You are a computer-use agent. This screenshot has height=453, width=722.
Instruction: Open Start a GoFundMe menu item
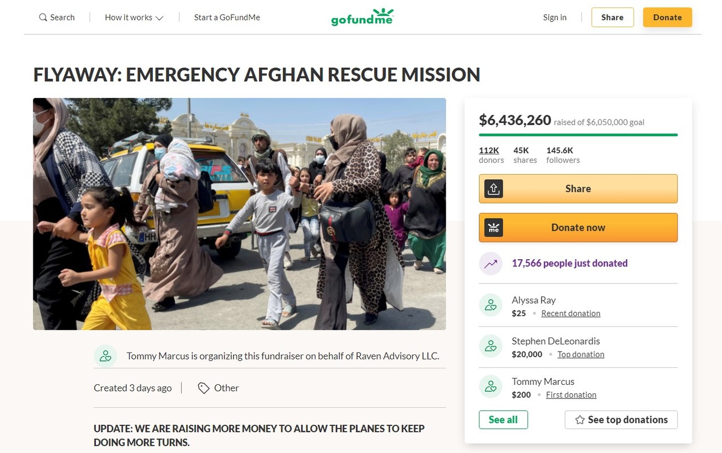(x=227, y=17)
